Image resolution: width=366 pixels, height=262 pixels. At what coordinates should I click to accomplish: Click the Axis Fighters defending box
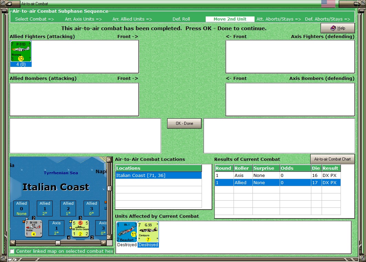tap(290, 57)
